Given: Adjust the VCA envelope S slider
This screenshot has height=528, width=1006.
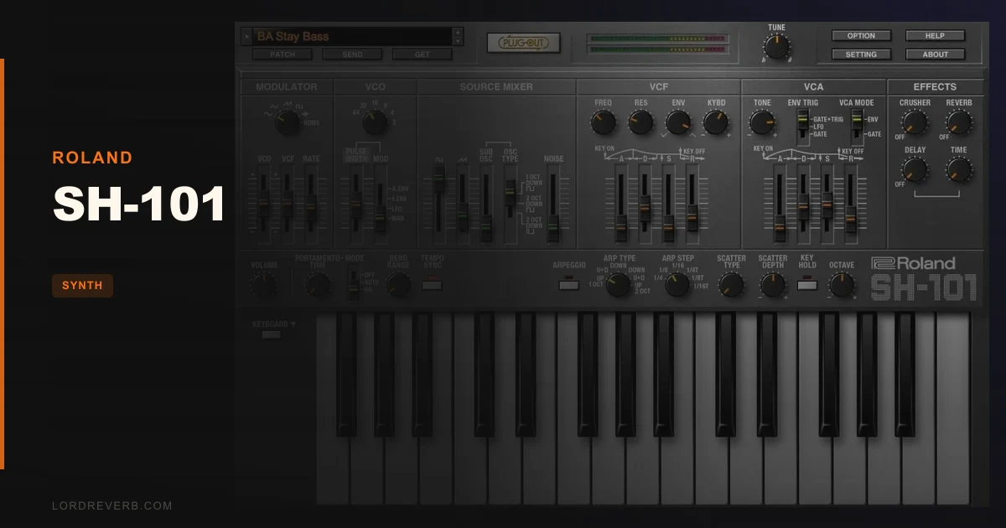Looking at the screenshot, I should point(827,204).
